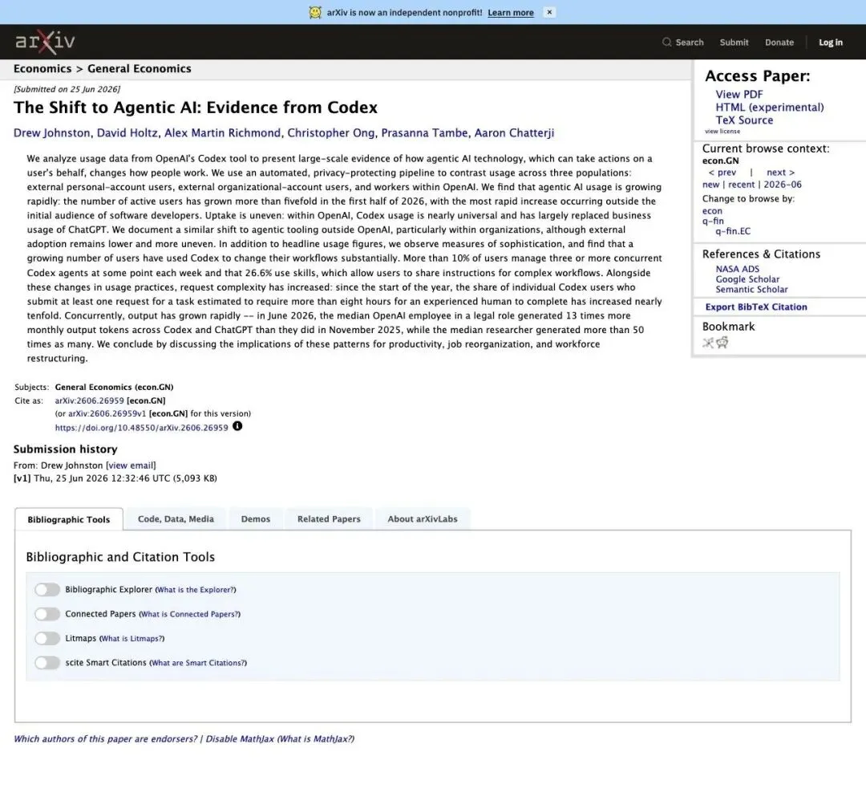Open HTML (experimental) version
The width and height of the screenshot is (866, 805).
pyautogui.click(x=769, y=108)
